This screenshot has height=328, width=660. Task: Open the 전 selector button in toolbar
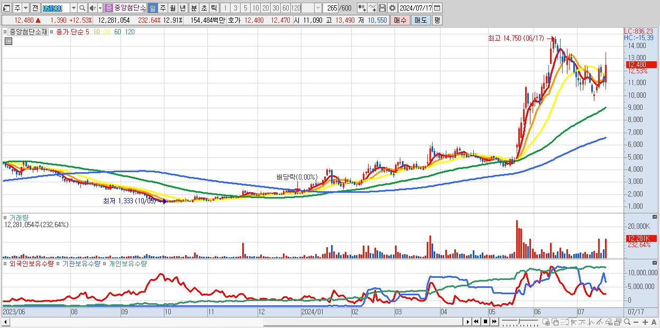[35, 8]
